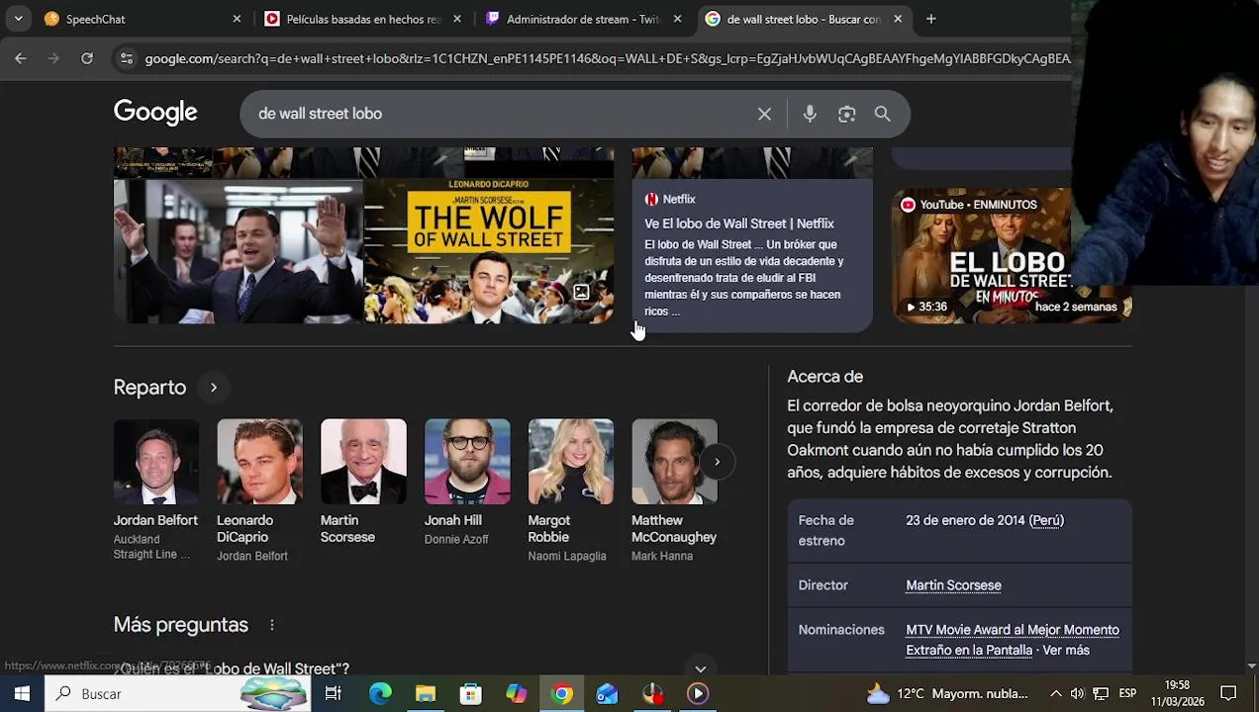The height and width of the screenshot is (712, 1259).
Task: Select Jonah Hill cast photo
Action: pos(467,462)
